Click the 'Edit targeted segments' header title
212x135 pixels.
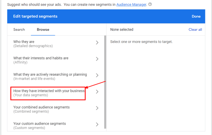(35, 16)
